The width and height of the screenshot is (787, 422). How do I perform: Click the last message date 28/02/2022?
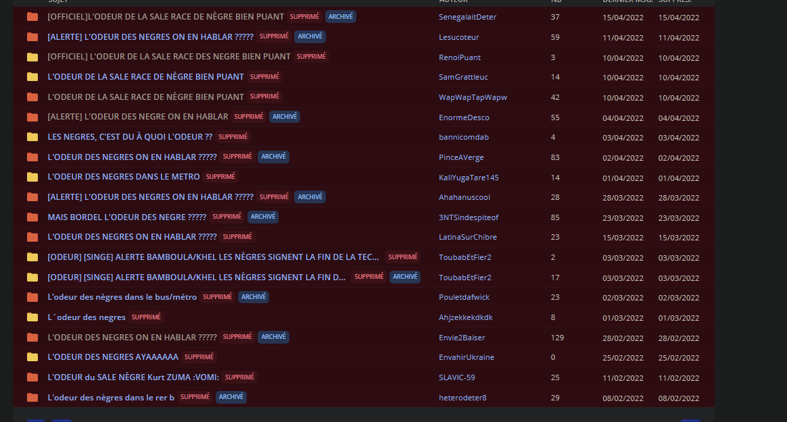tap(623, 338)
